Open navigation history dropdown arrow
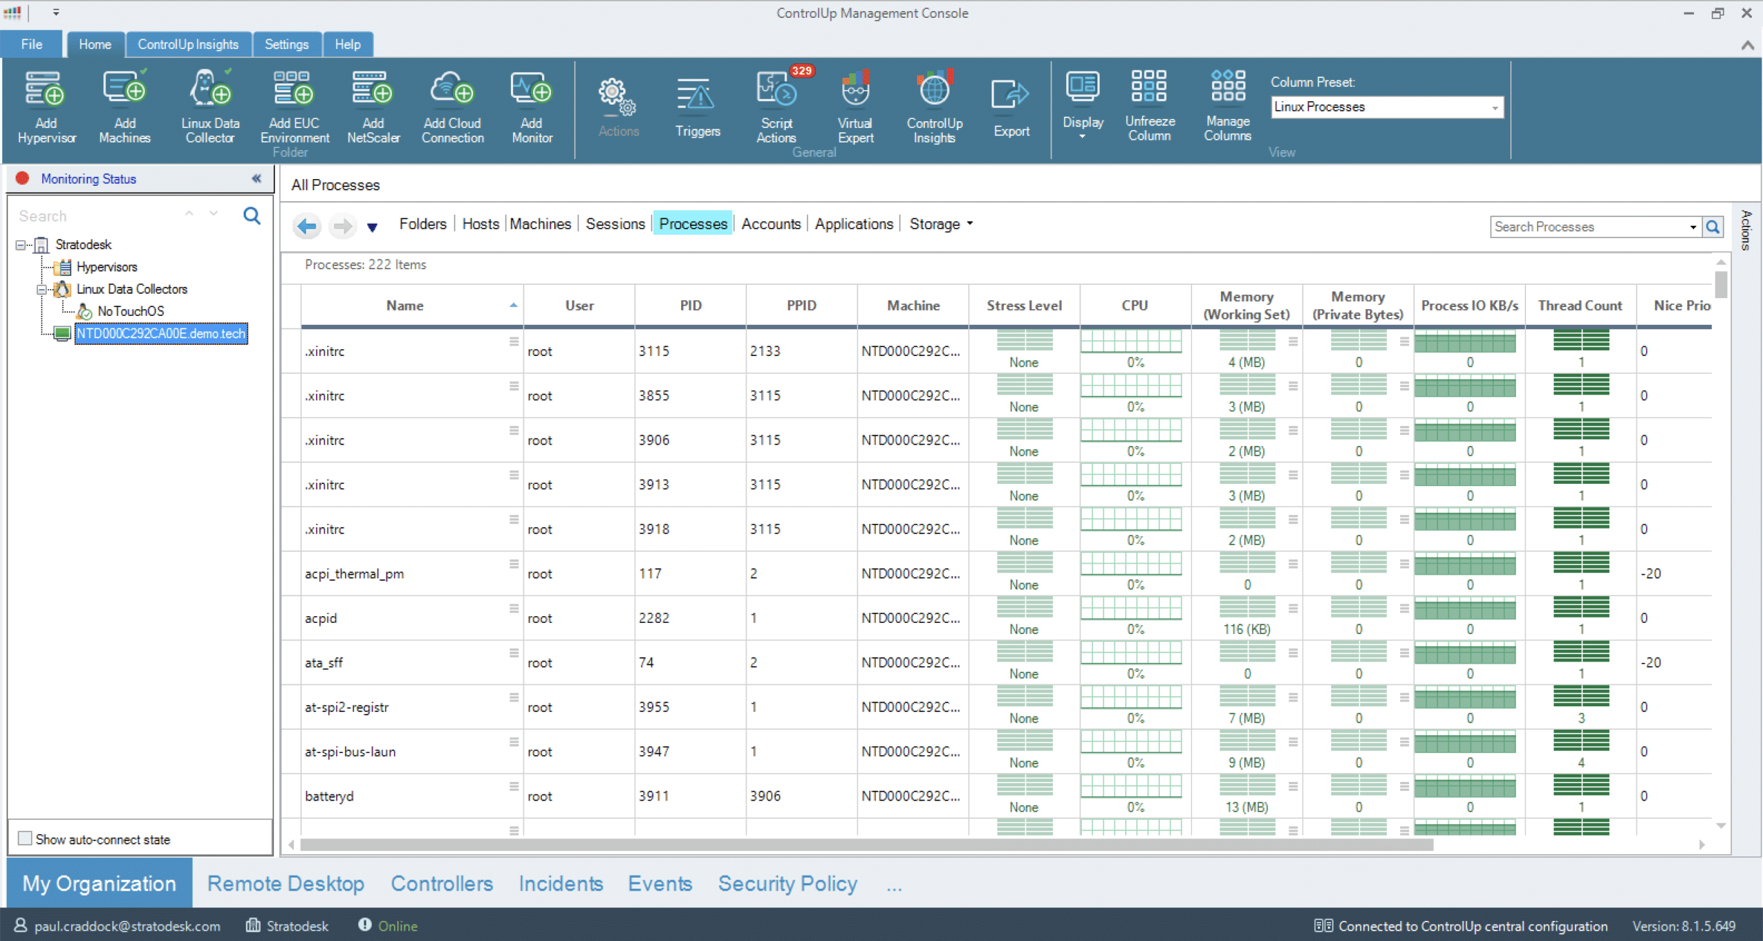 372,227
